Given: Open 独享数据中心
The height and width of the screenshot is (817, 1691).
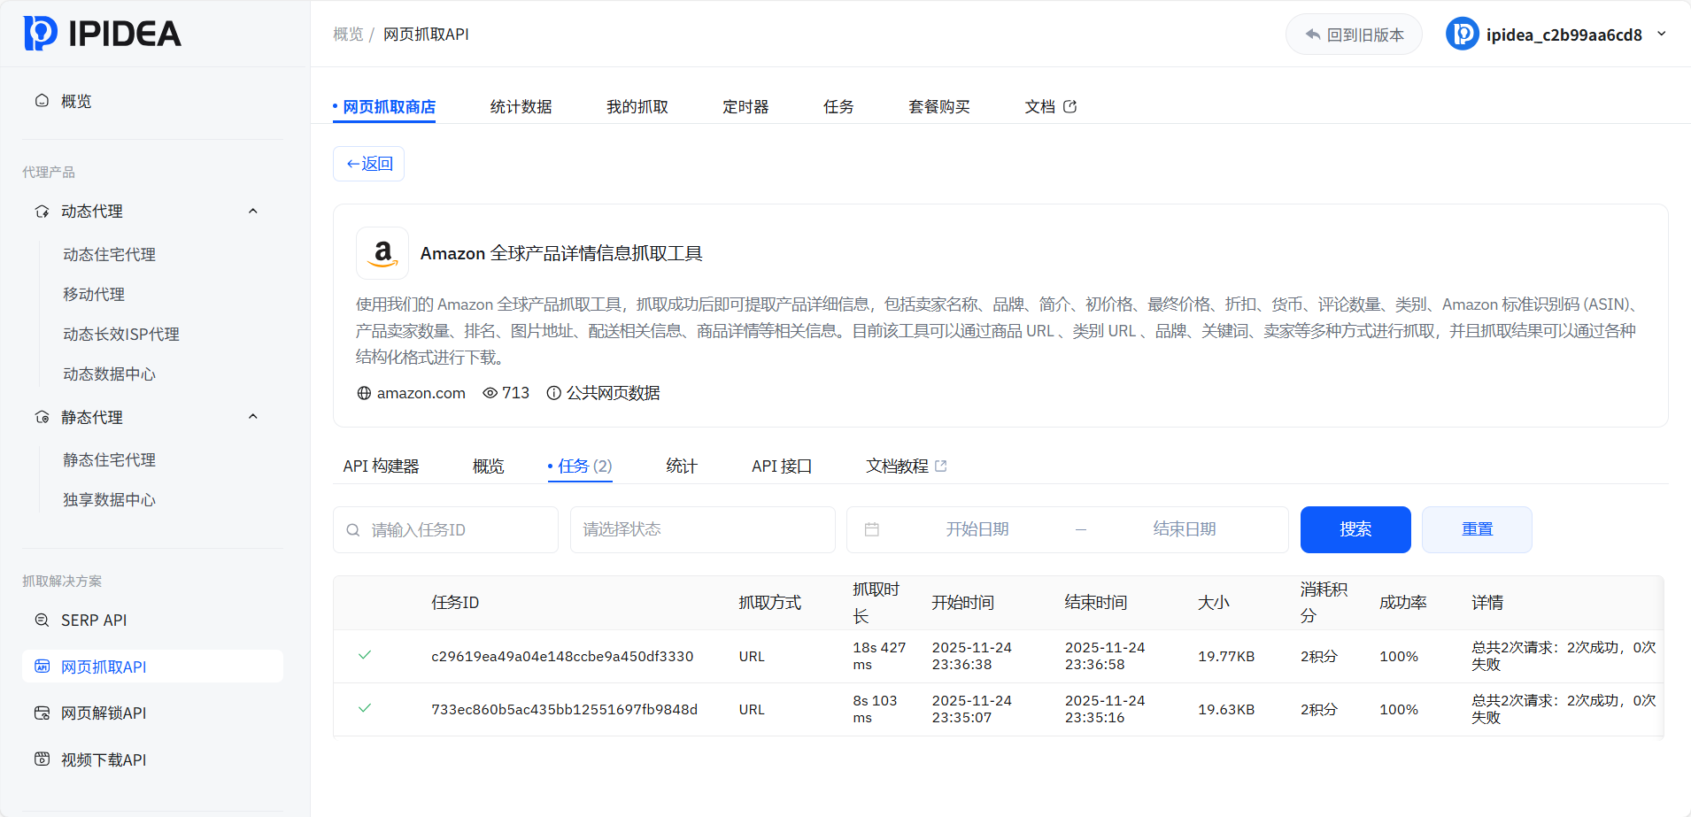Looking at the screenshot, I should (109, 500).
